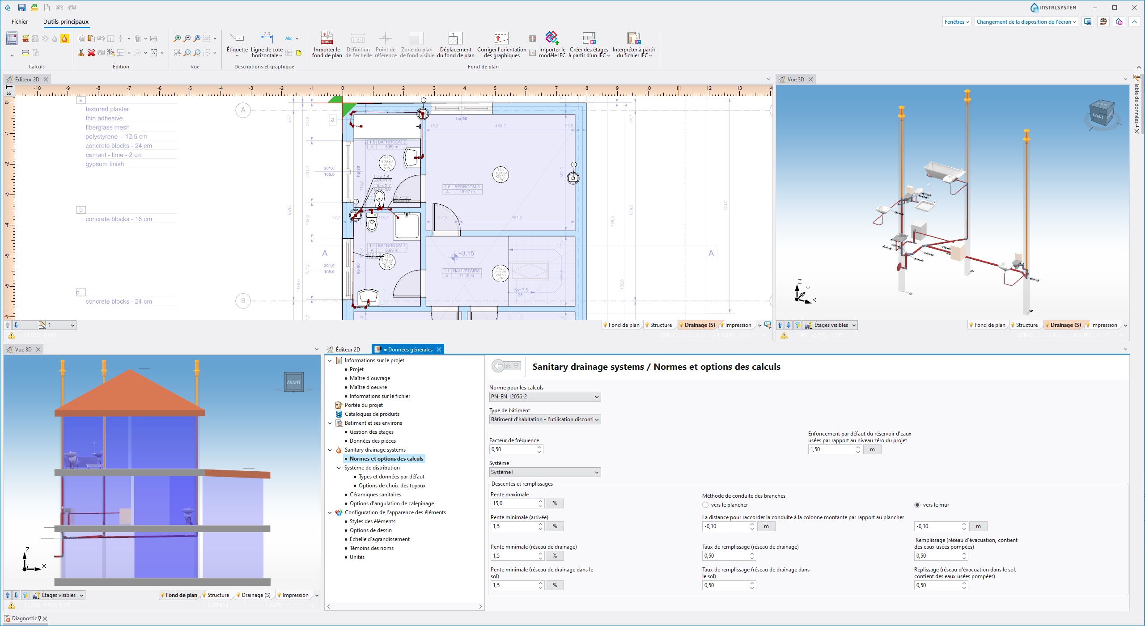Select the 'vers le mur' radio button
The height and width of the screenshot is (626, 1145).
coord(917,505)
